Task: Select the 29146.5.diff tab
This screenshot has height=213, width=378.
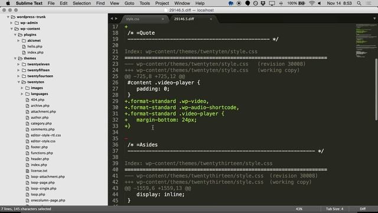Action: pyautogui.click(x=193, y=19)
